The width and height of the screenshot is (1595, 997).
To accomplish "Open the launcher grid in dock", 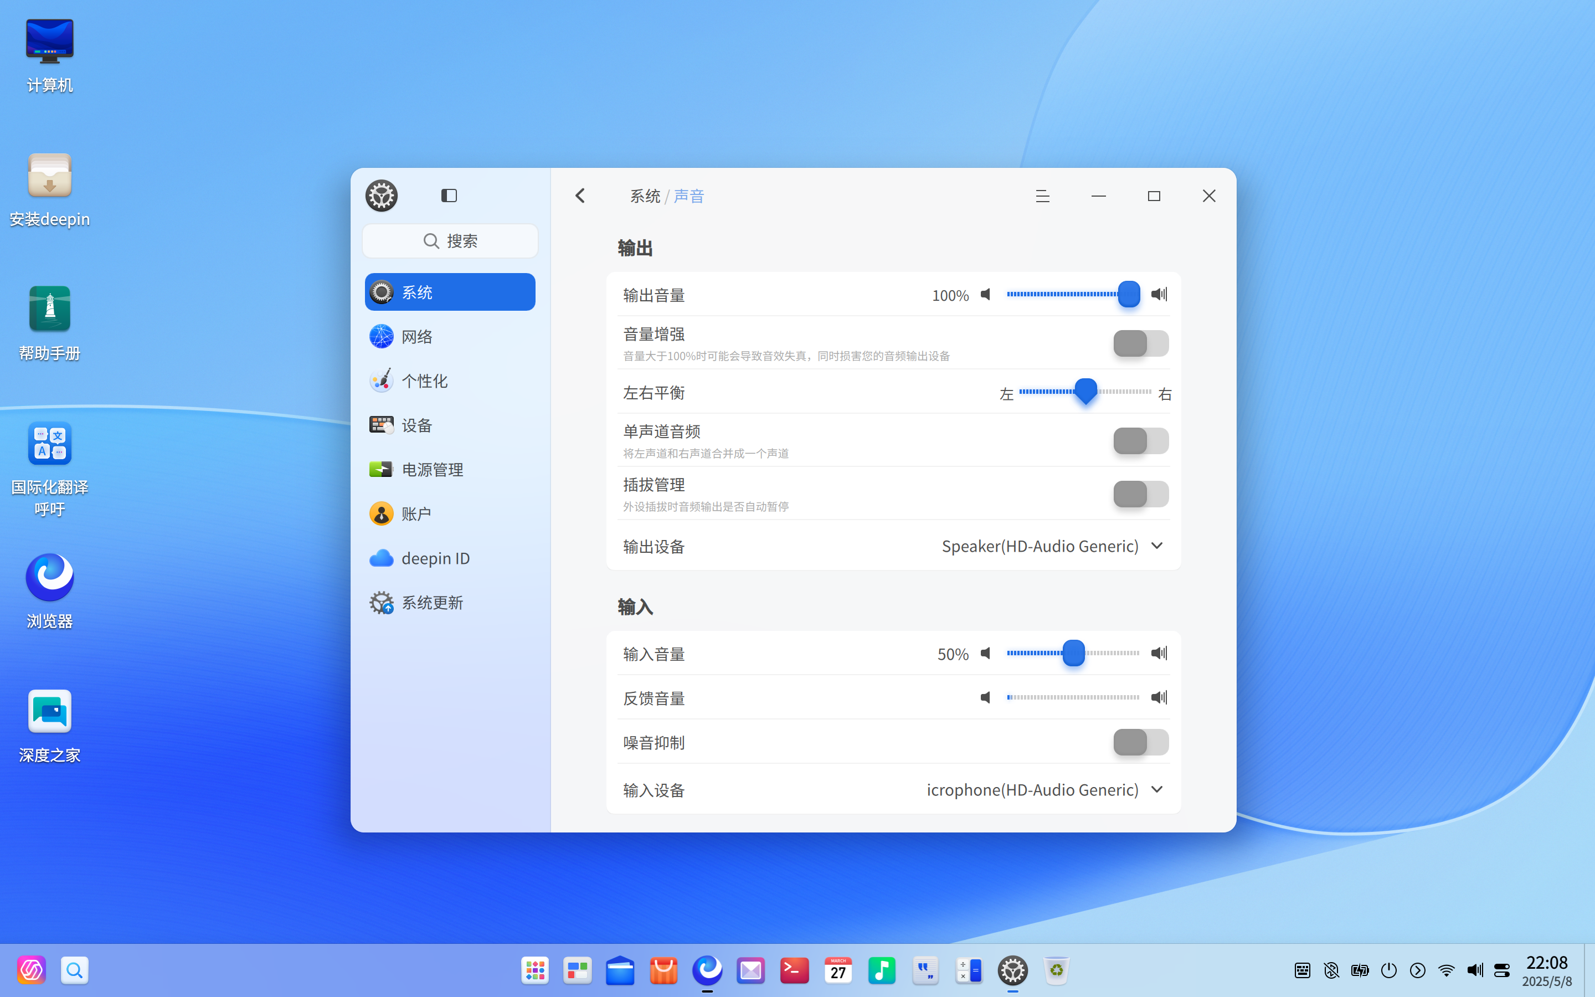I will 534,970.
